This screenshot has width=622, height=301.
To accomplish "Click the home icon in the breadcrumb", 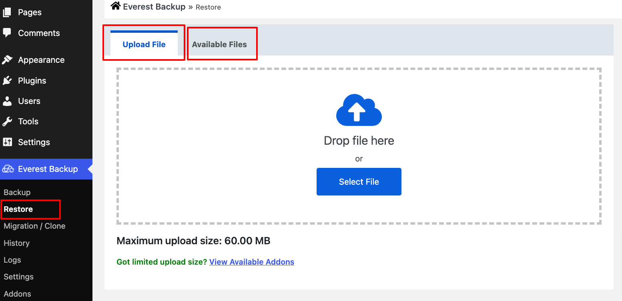I will (115, 6).
